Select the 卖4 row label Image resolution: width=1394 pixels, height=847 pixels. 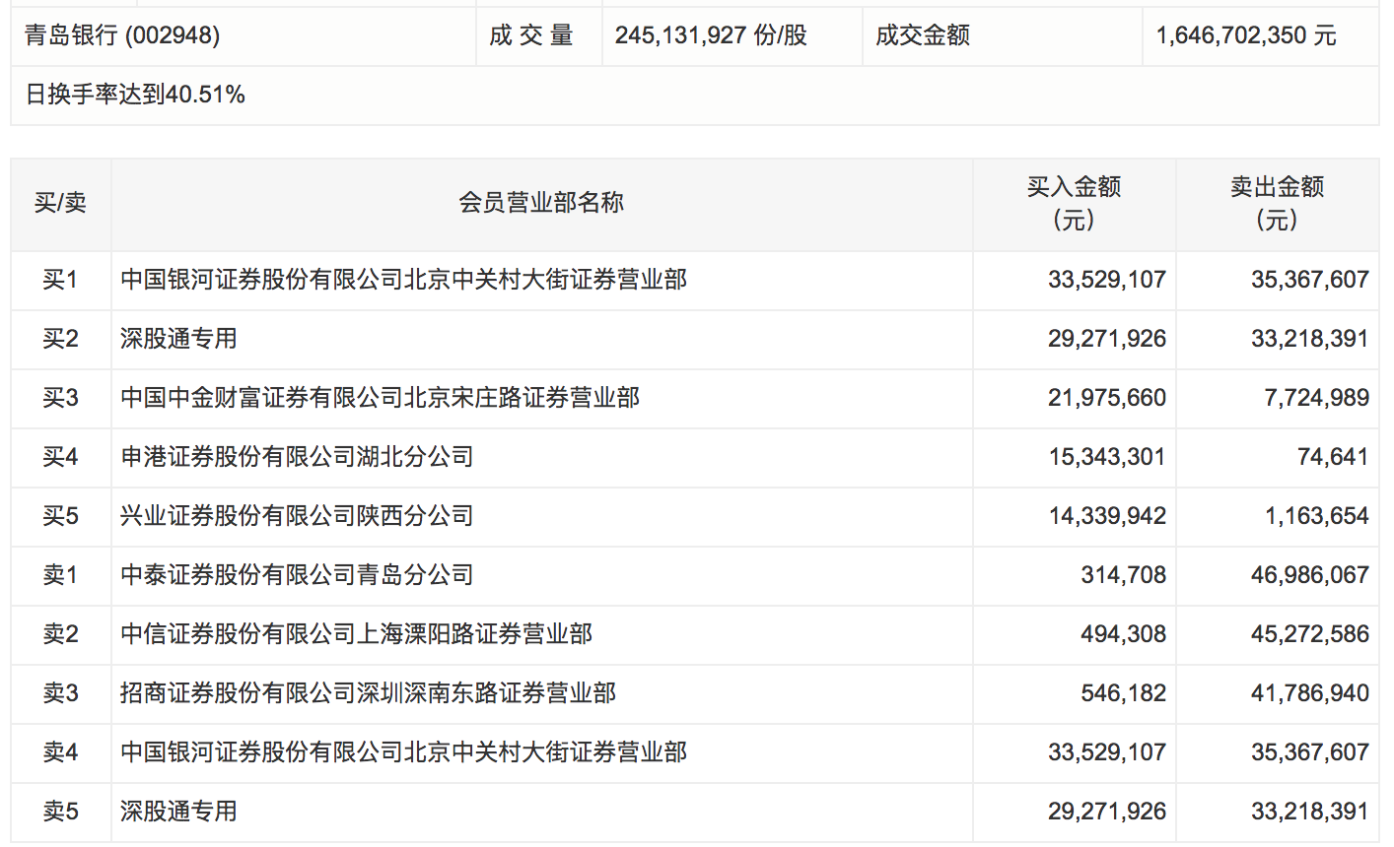tap(61, 752)
